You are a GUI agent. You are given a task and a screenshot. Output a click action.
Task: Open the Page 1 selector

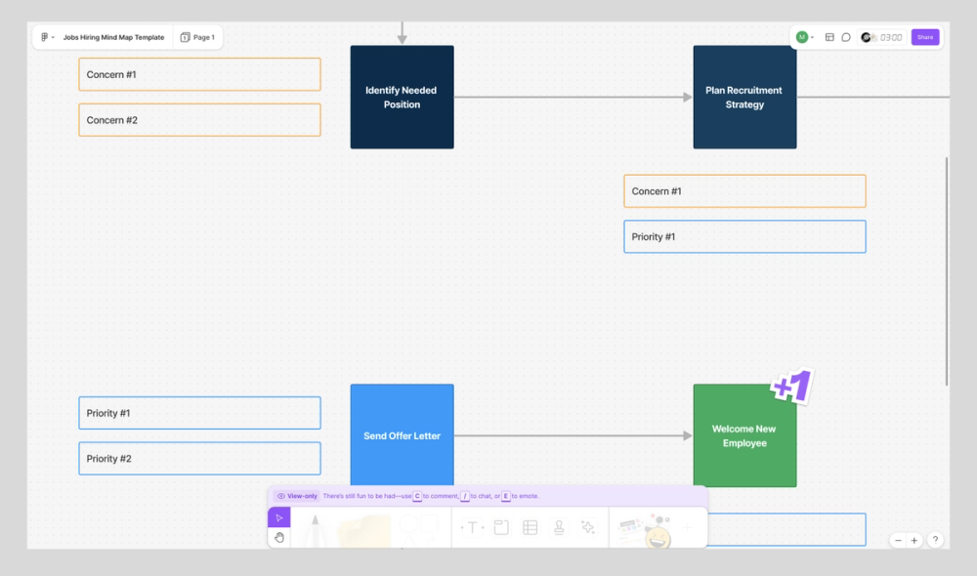[198, 36]
